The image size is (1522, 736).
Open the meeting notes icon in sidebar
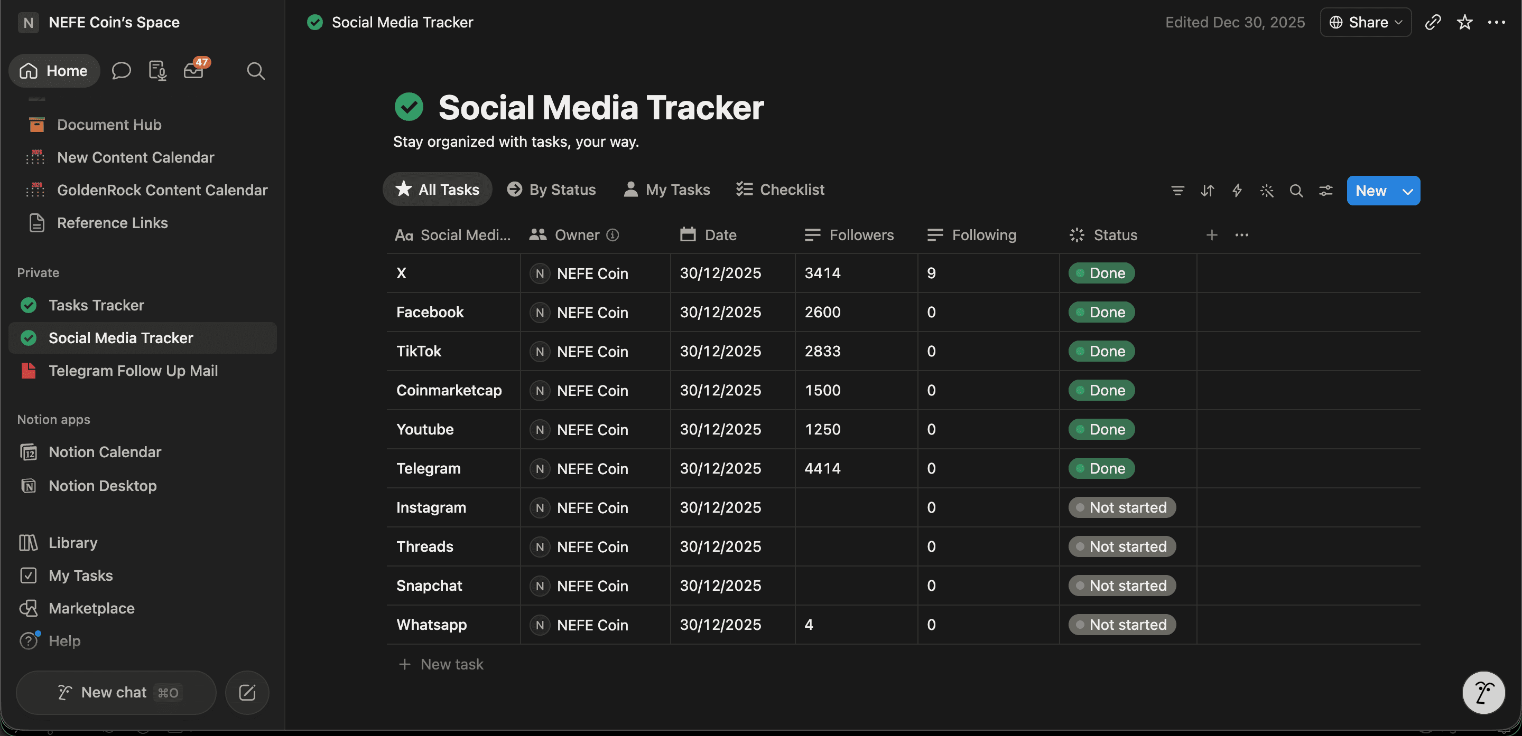click(157, 71)
